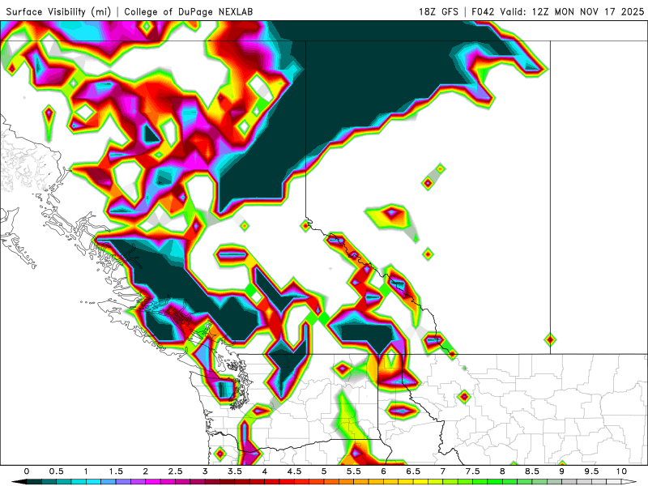648x486 pixels.
Task: Click the '18Z GFS' model run label
Action: [438, 11]
